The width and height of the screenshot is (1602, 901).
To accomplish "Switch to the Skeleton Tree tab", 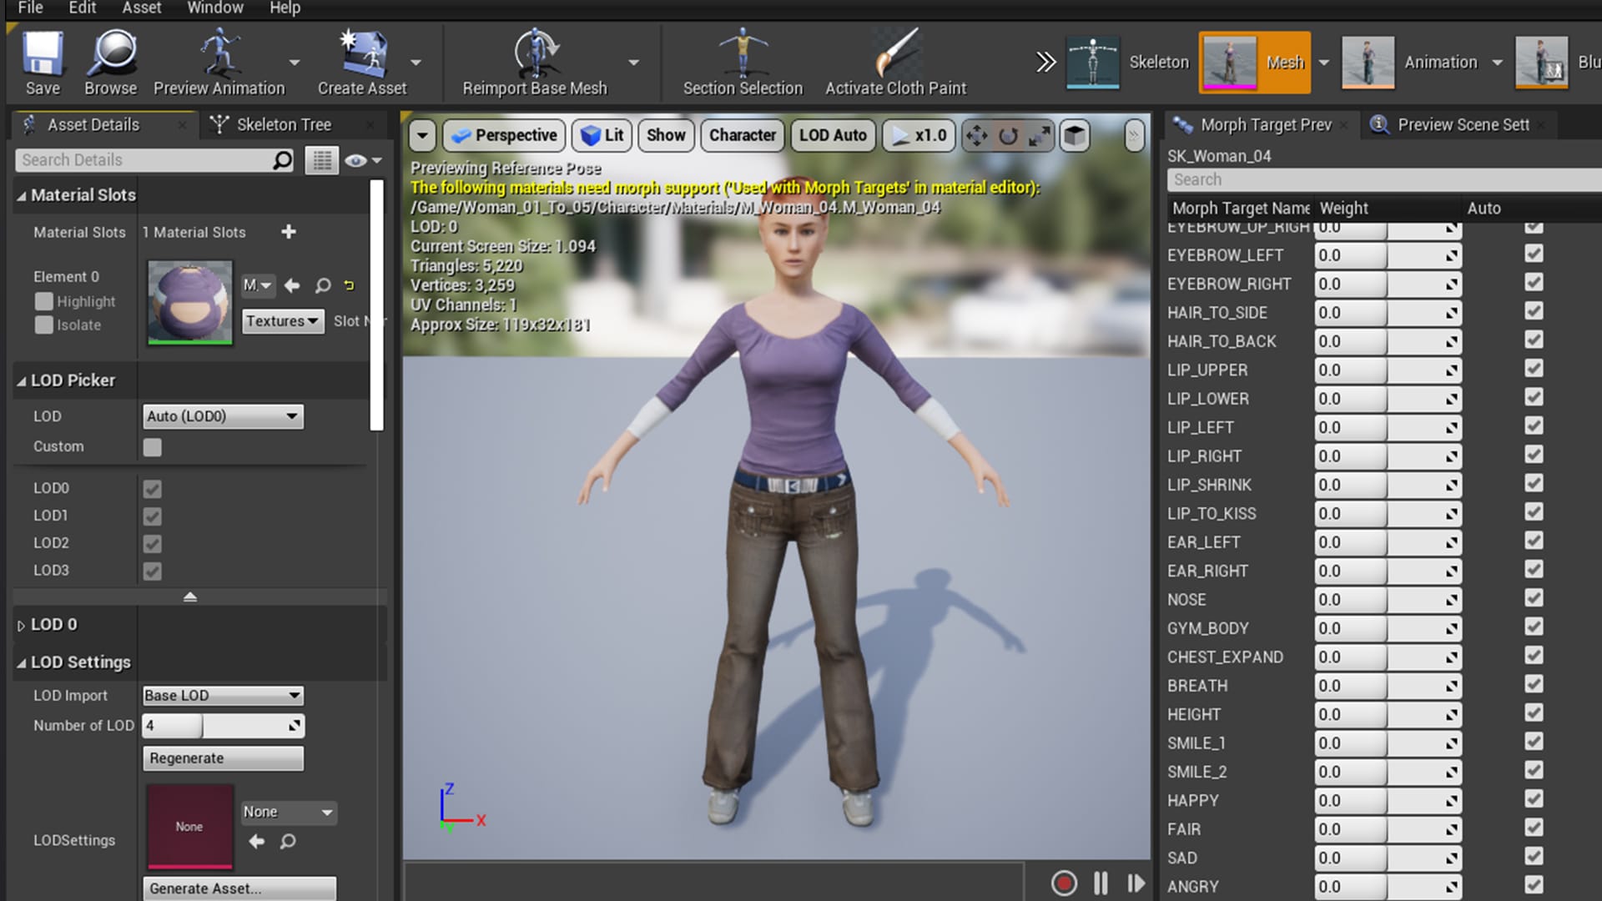I will pyautogui.click(x=284, y=124).
